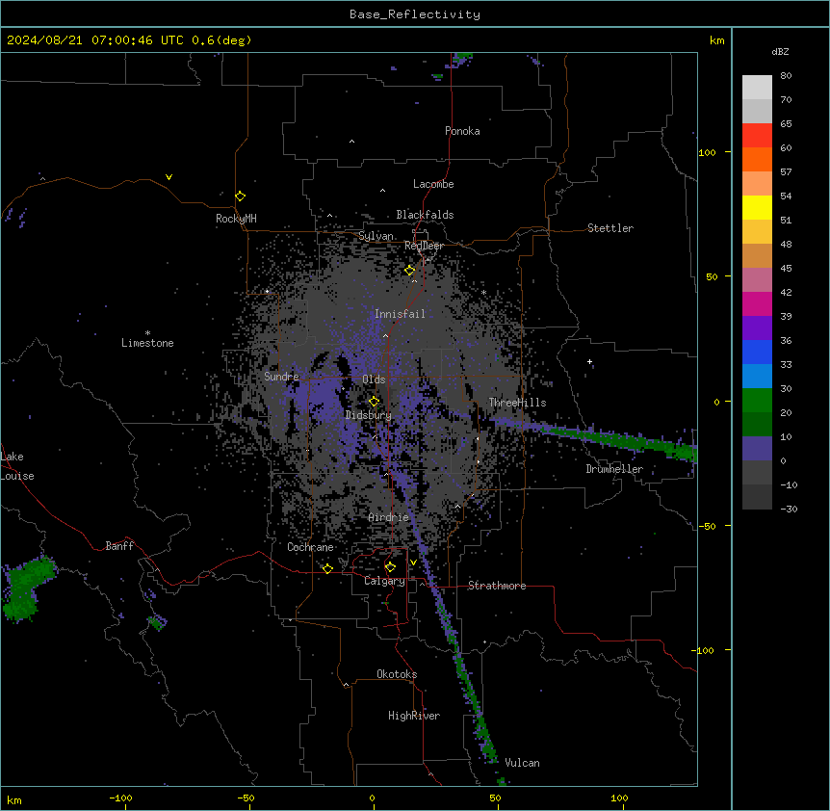Select the Vulcan label
The image size is (830, 811).
tap(523, 763)
